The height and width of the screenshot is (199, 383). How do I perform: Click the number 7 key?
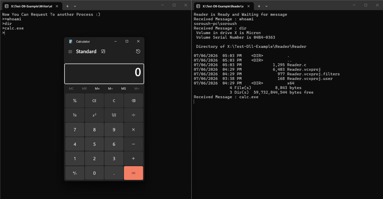point(75,130)
